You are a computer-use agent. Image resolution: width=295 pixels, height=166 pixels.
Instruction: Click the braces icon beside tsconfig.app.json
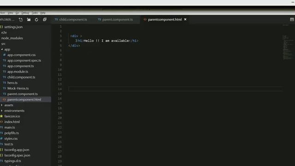(x=1, y=150)
